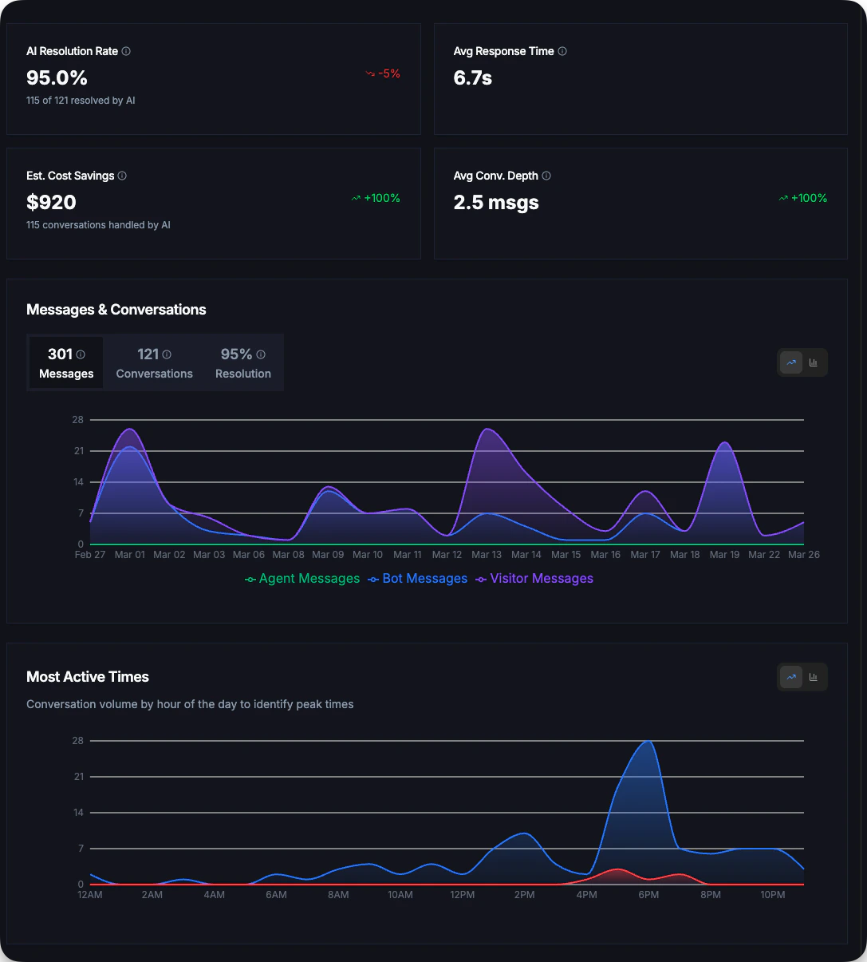The width and height of the screenshot is (867, 962).
Task: Select the 301 Messages stat tab
Action: (x=66, y=362)
